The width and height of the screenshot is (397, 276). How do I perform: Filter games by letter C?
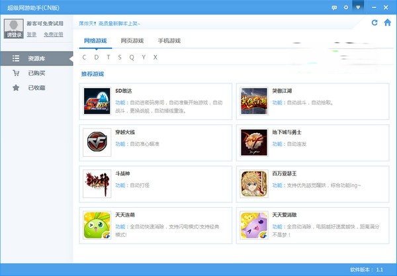(x=84, y=58)
